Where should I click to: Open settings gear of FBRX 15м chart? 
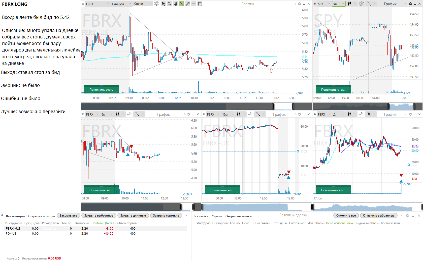300,114
